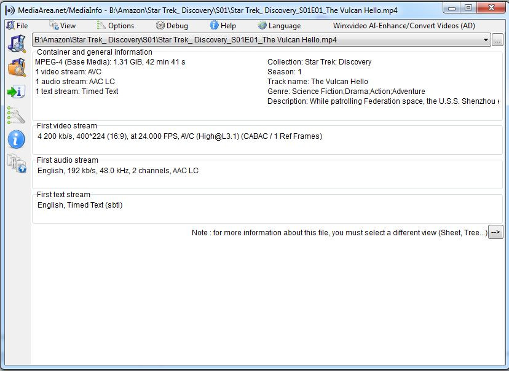The image size is (509, 371).
Task: Click the MediaInfo title bar app icon
Action: click(x=10, y=10)
